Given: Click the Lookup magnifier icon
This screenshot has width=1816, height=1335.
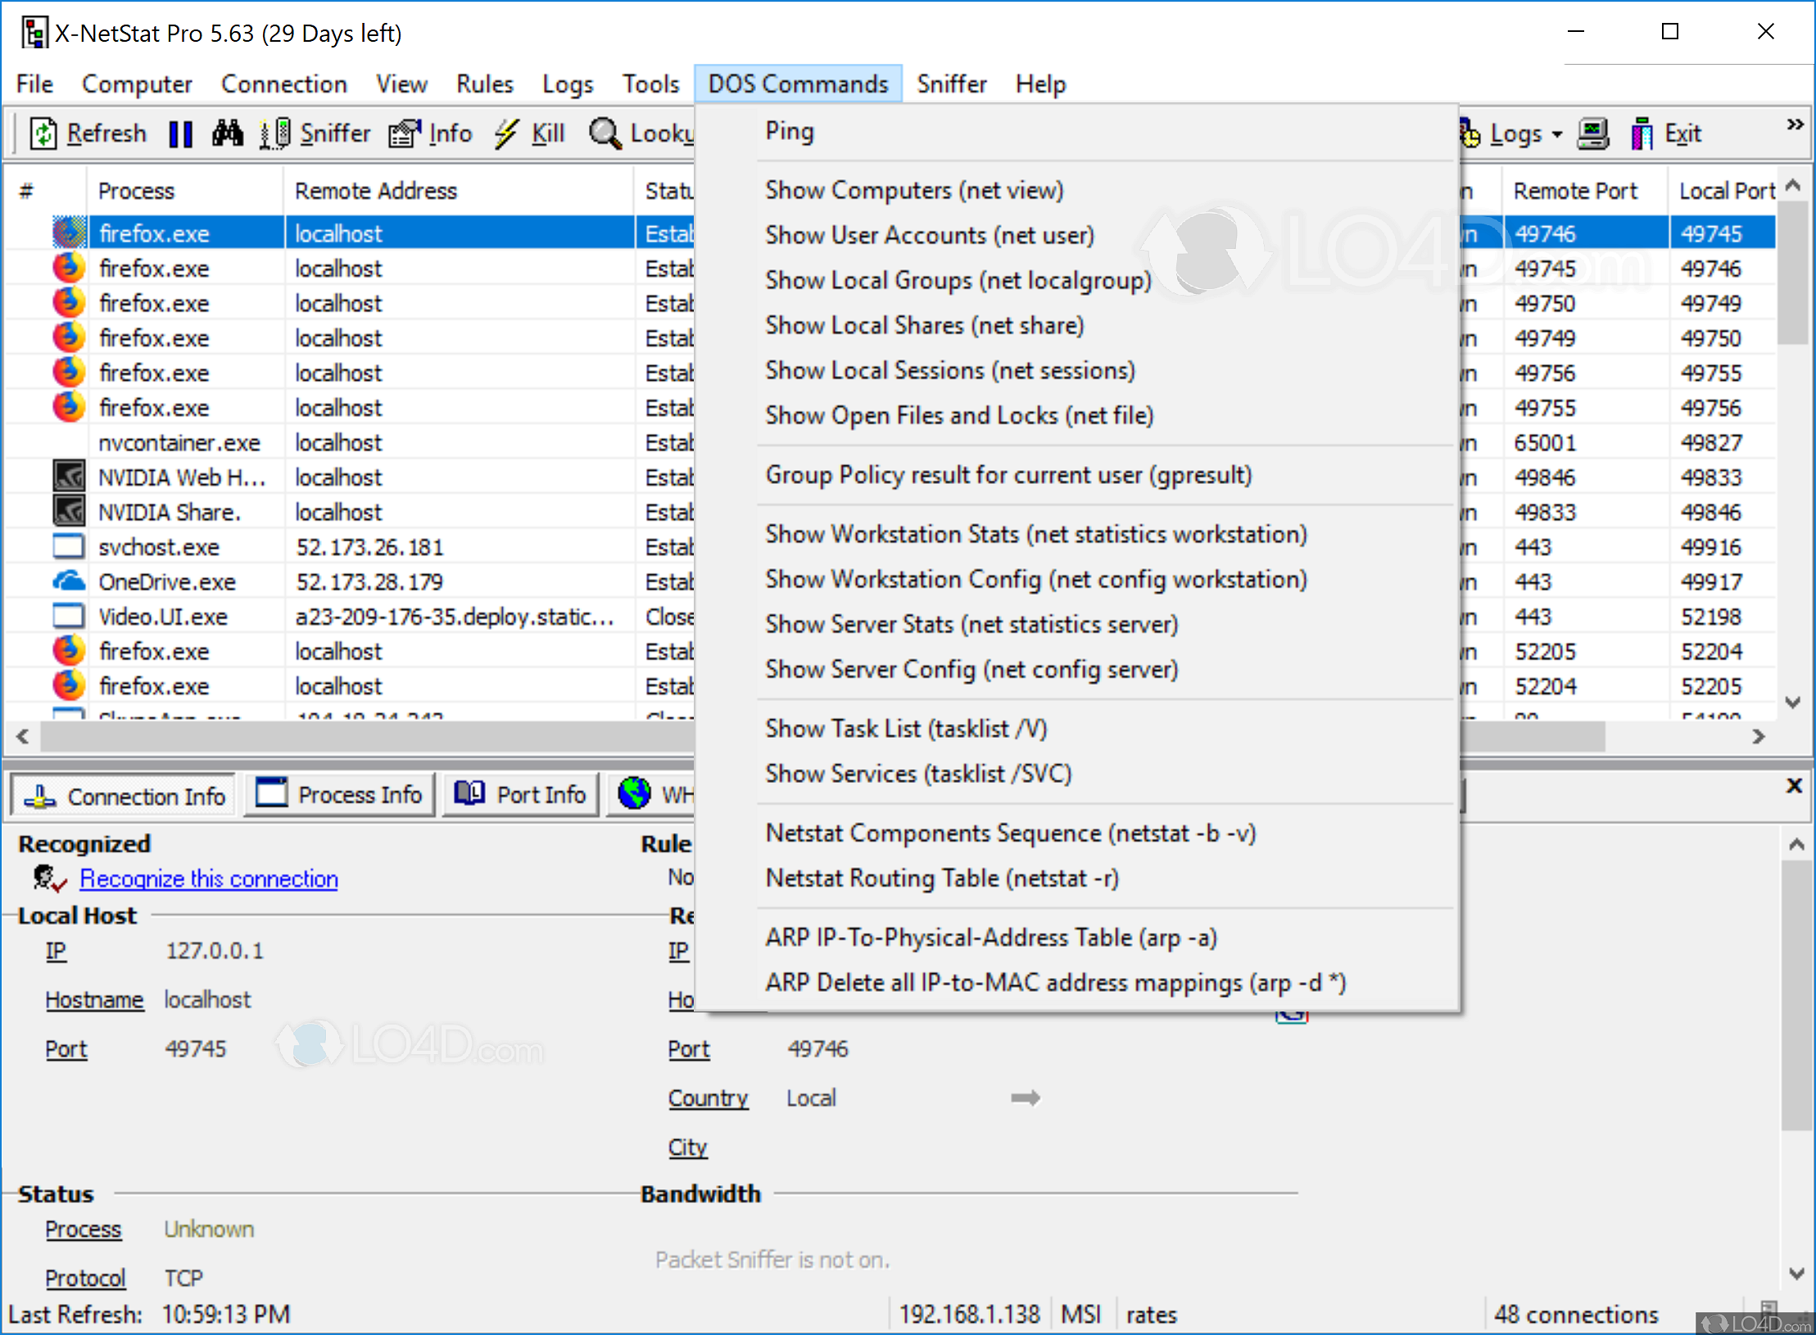Looking at the screenshot, I should [x=605, y=133].
